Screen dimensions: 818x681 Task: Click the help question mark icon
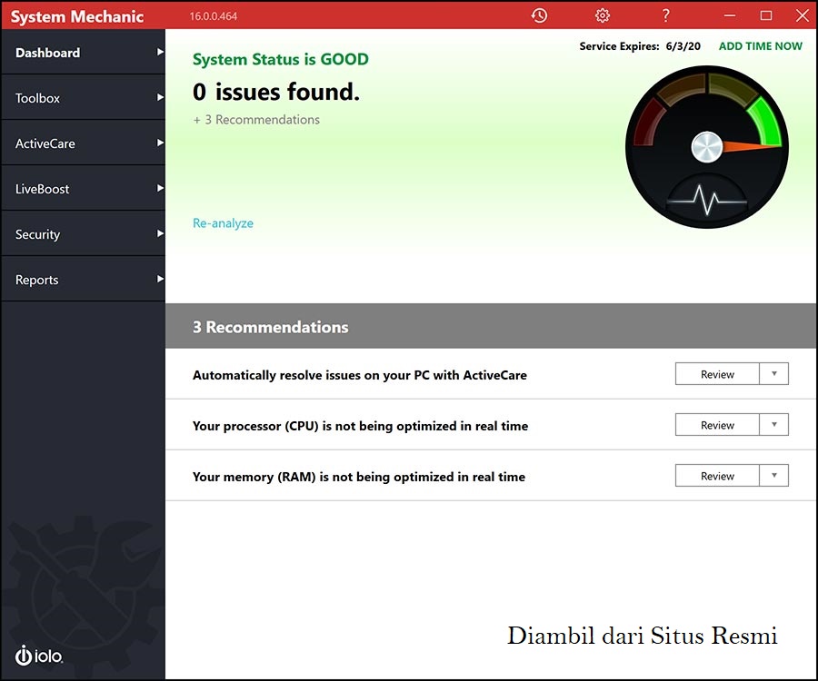[664, 15]
